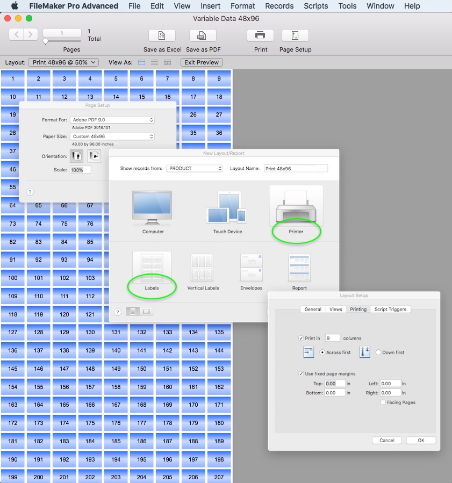
Task: Switch to the General tab
Action: 313,309
